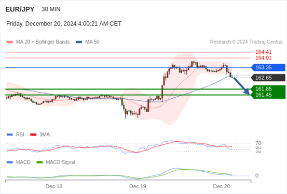Click the RSI blue legend swatch
The width and height of the screenshot is (287, 194).
coord(10,135)
